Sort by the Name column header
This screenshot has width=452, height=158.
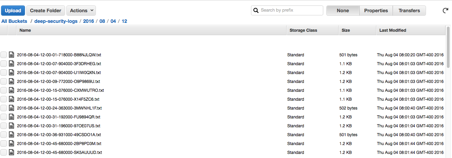coord(25,30)
